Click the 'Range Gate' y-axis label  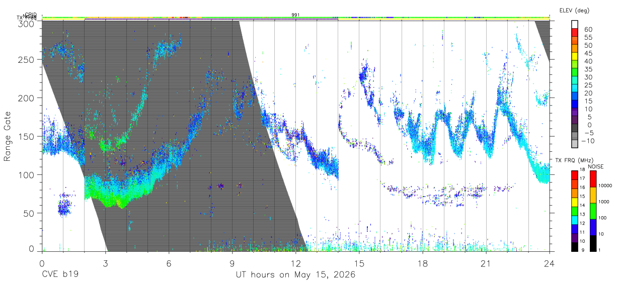coord(8,136)
